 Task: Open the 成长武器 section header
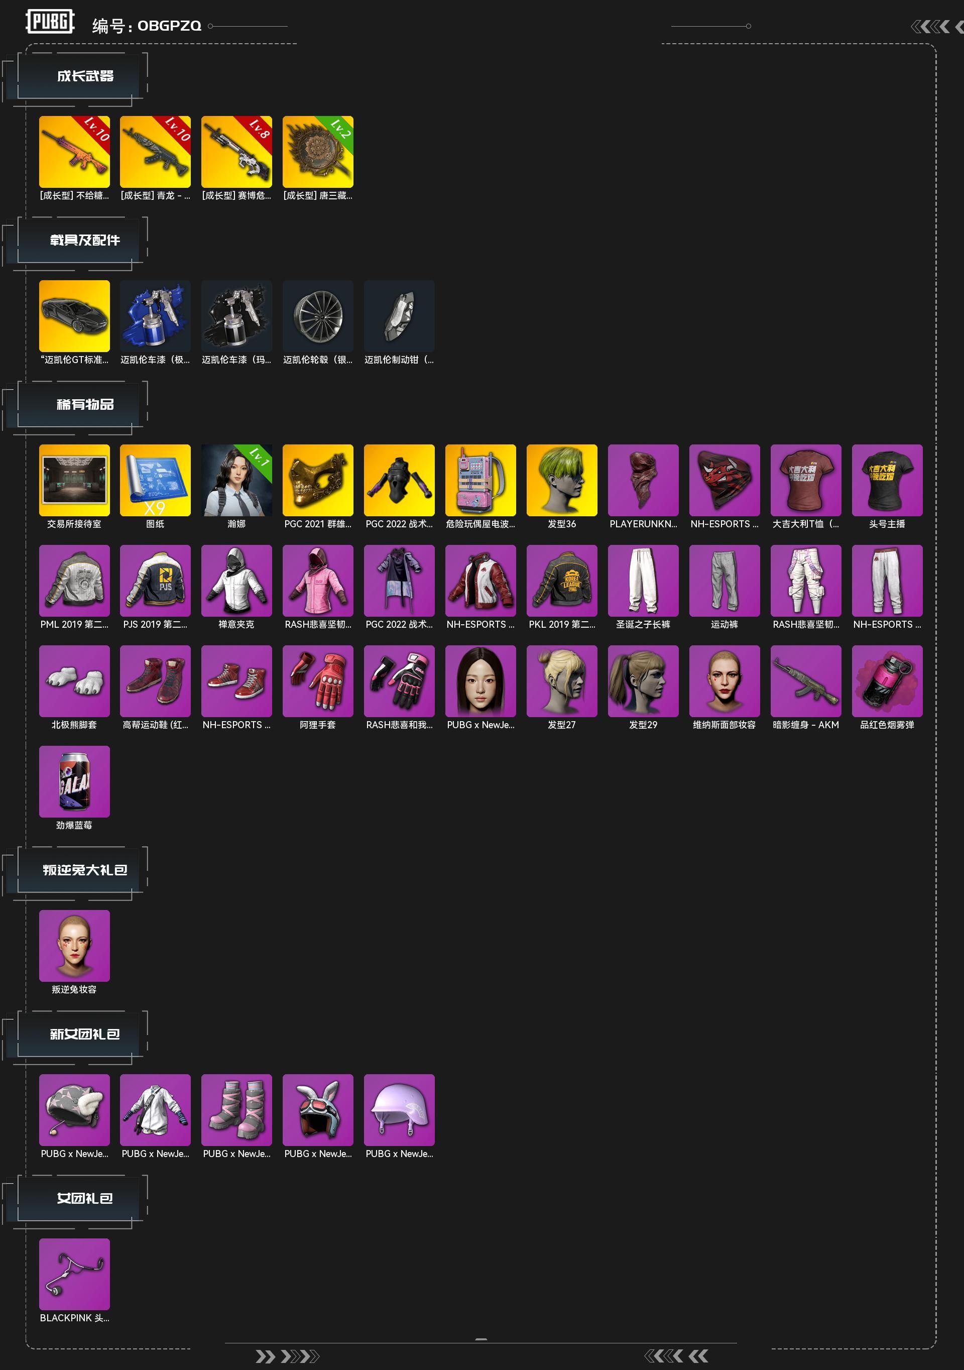pyautogui.click(x=85, y=76)
